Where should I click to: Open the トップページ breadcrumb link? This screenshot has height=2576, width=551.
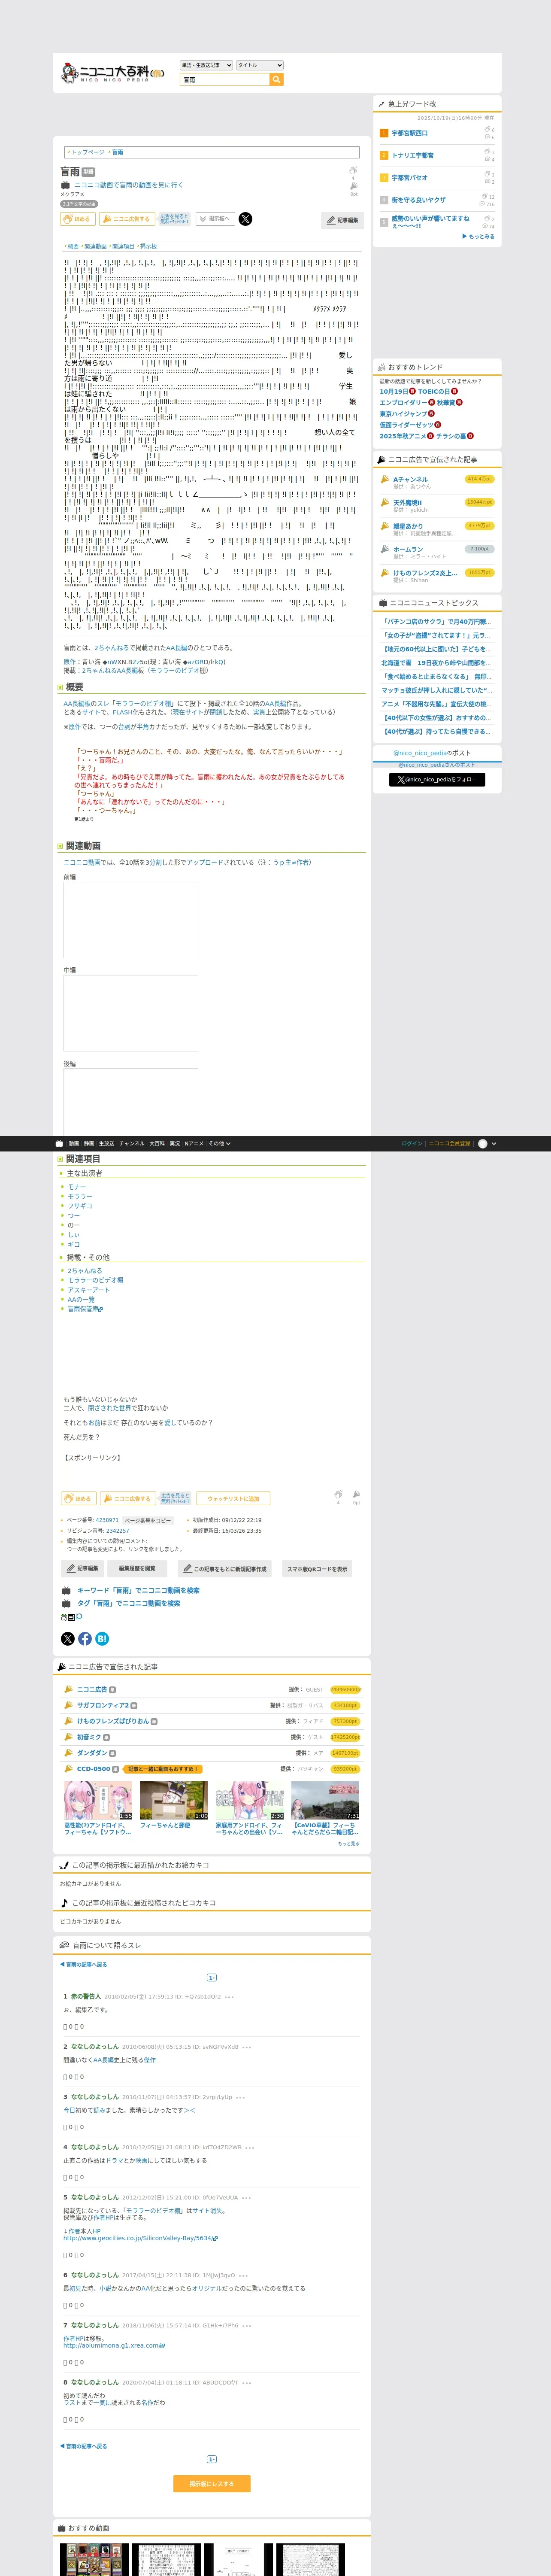87,152
